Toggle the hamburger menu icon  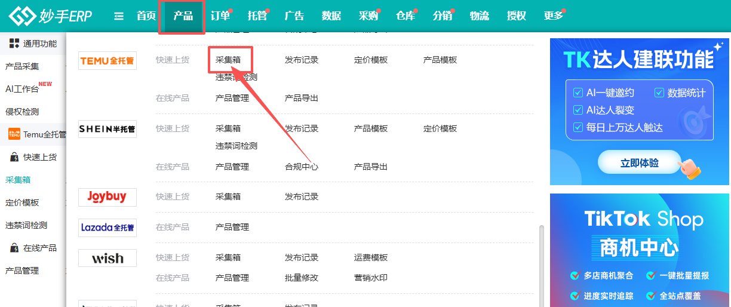[119, 16]
